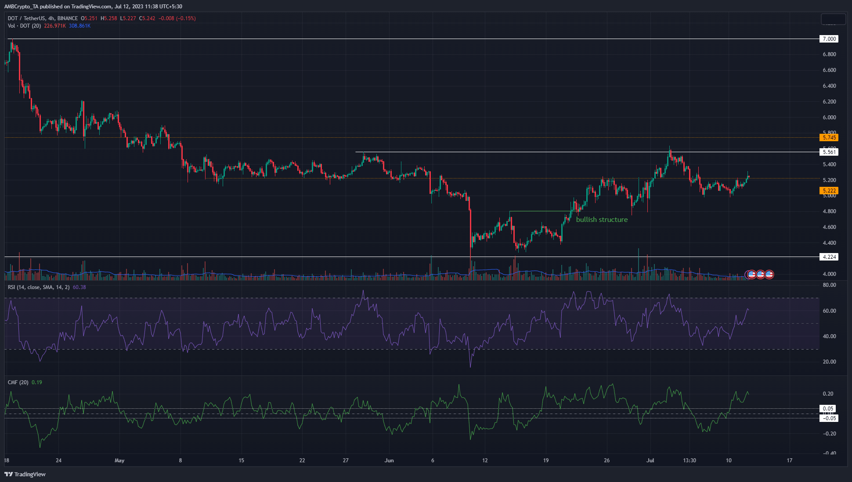The image size is (852, 482).
Task: Click the Vol · DOT (20) indicator legend
Action: 25,26
